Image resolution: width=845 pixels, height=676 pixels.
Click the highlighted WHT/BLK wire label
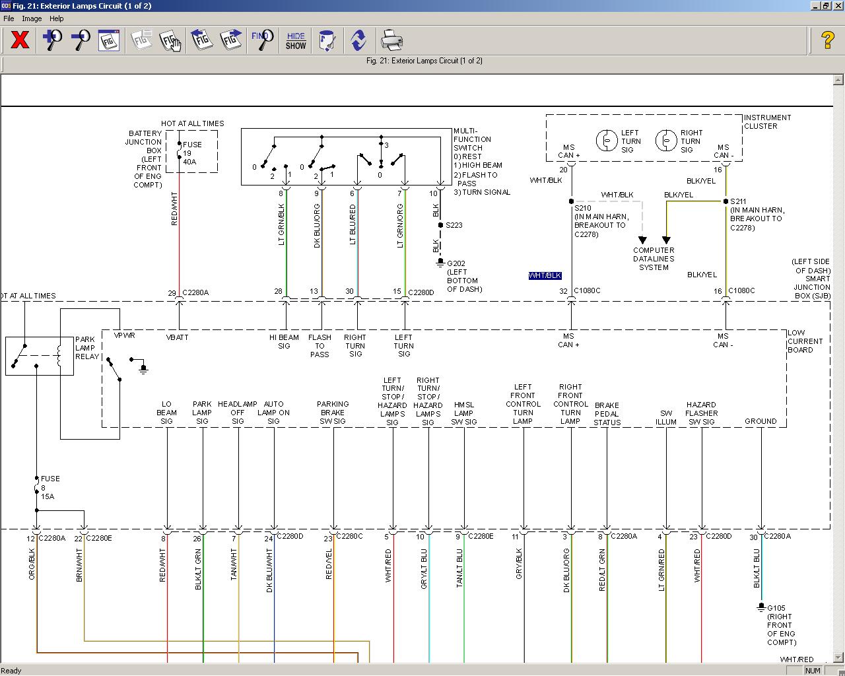pyautogui.click(x=545, y=275)
